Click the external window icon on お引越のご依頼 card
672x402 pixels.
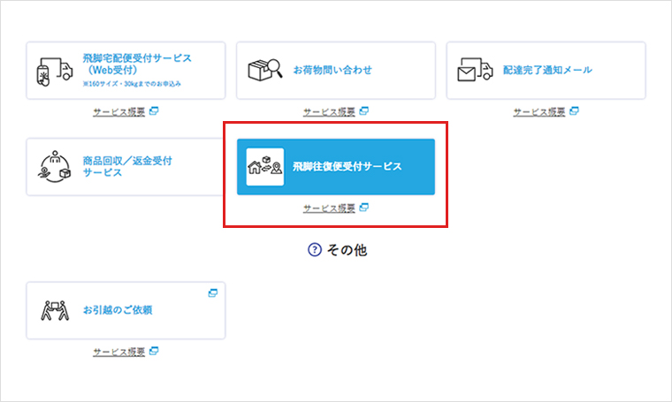point(212,292)
